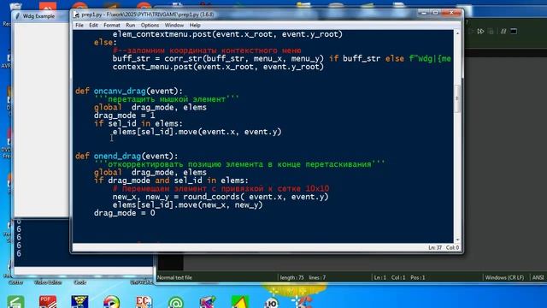This screenshot has width=547, height=308.
Task: Click the feather icon of Wdg Example window
Action: (x=17, y=16)
